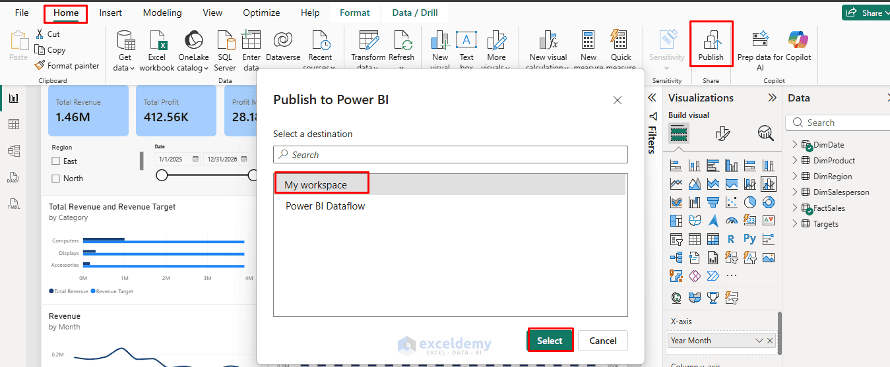Screen dimensions: 890x367
Task: Choose My workspace as destination
Action: pos(449,185)
